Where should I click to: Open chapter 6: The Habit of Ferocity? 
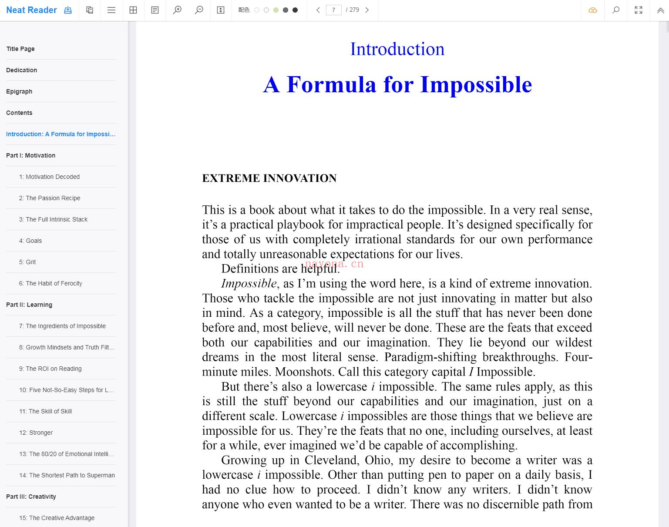click(x=61, y=283)
